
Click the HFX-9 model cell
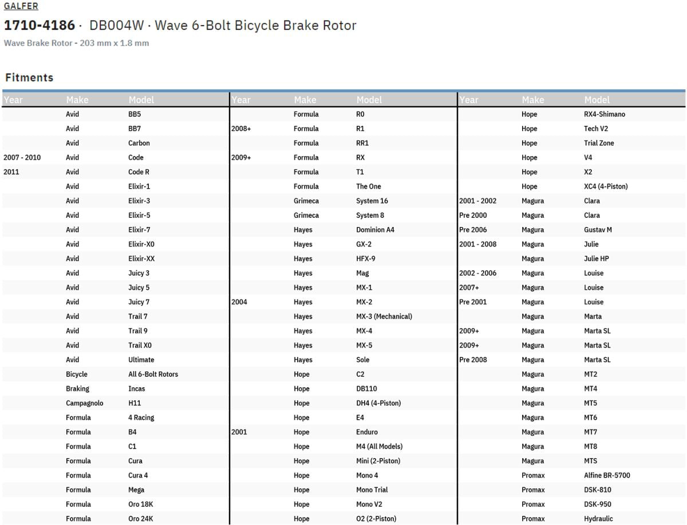coord(366,258)
